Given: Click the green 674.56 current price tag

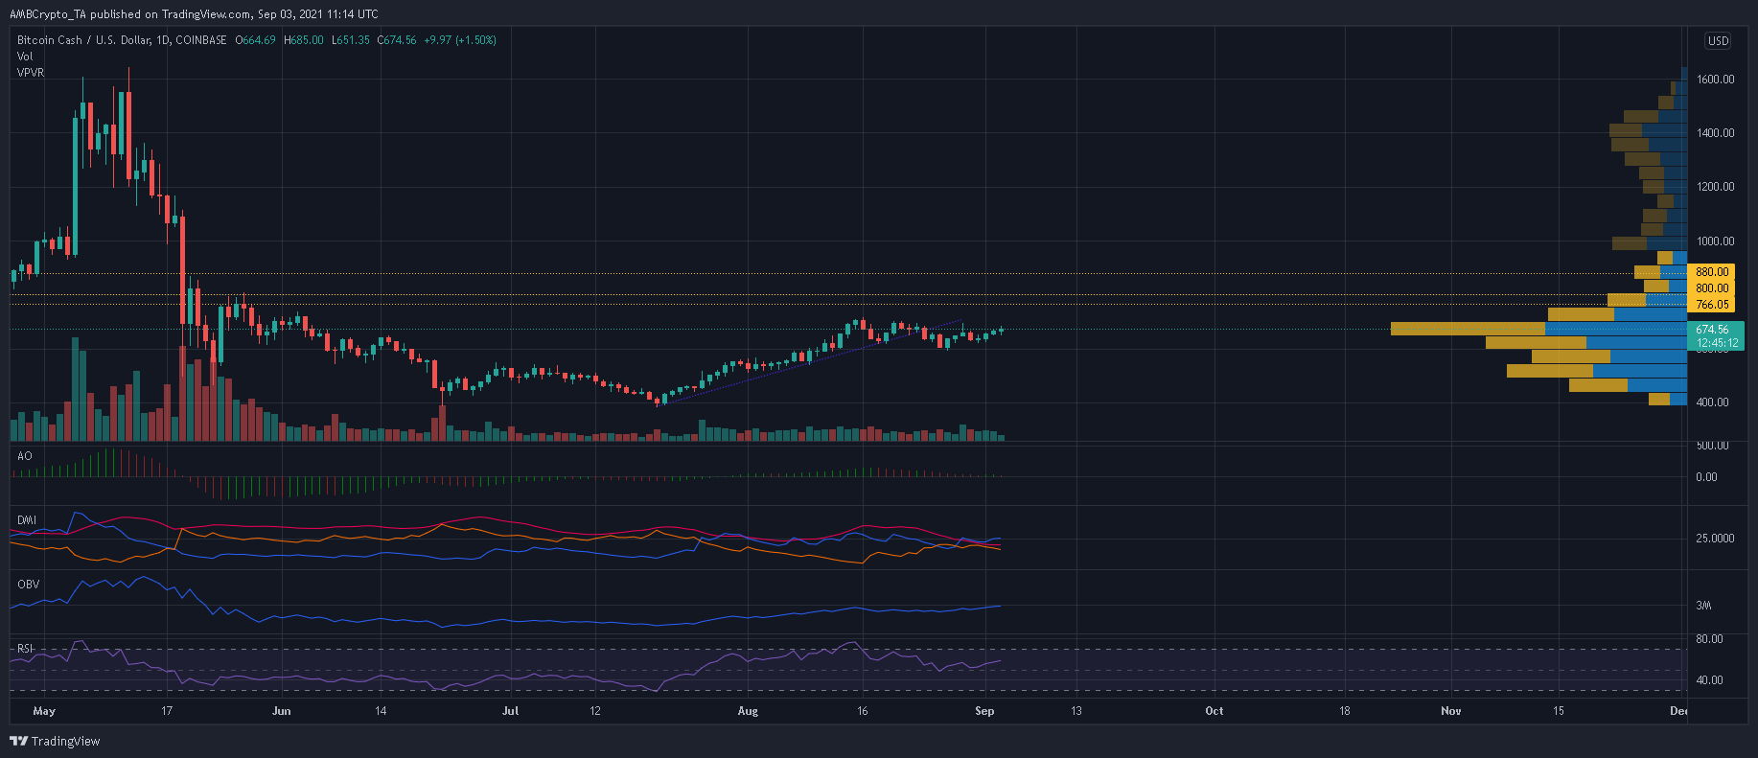Looking at the screenshot, I should point(1716,330).
